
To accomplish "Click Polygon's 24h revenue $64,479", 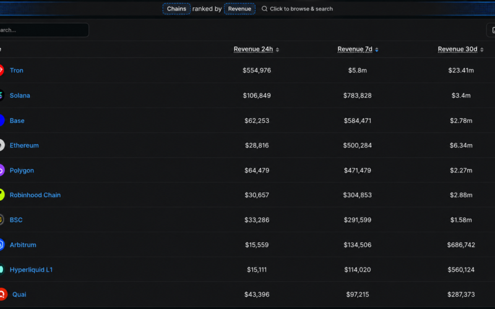I will click(x=257, y=171).
